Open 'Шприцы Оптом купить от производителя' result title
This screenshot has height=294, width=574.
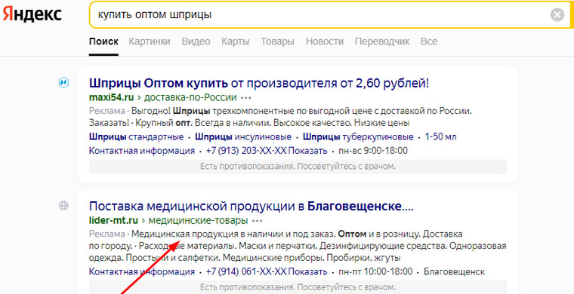(x=259, y=83)
